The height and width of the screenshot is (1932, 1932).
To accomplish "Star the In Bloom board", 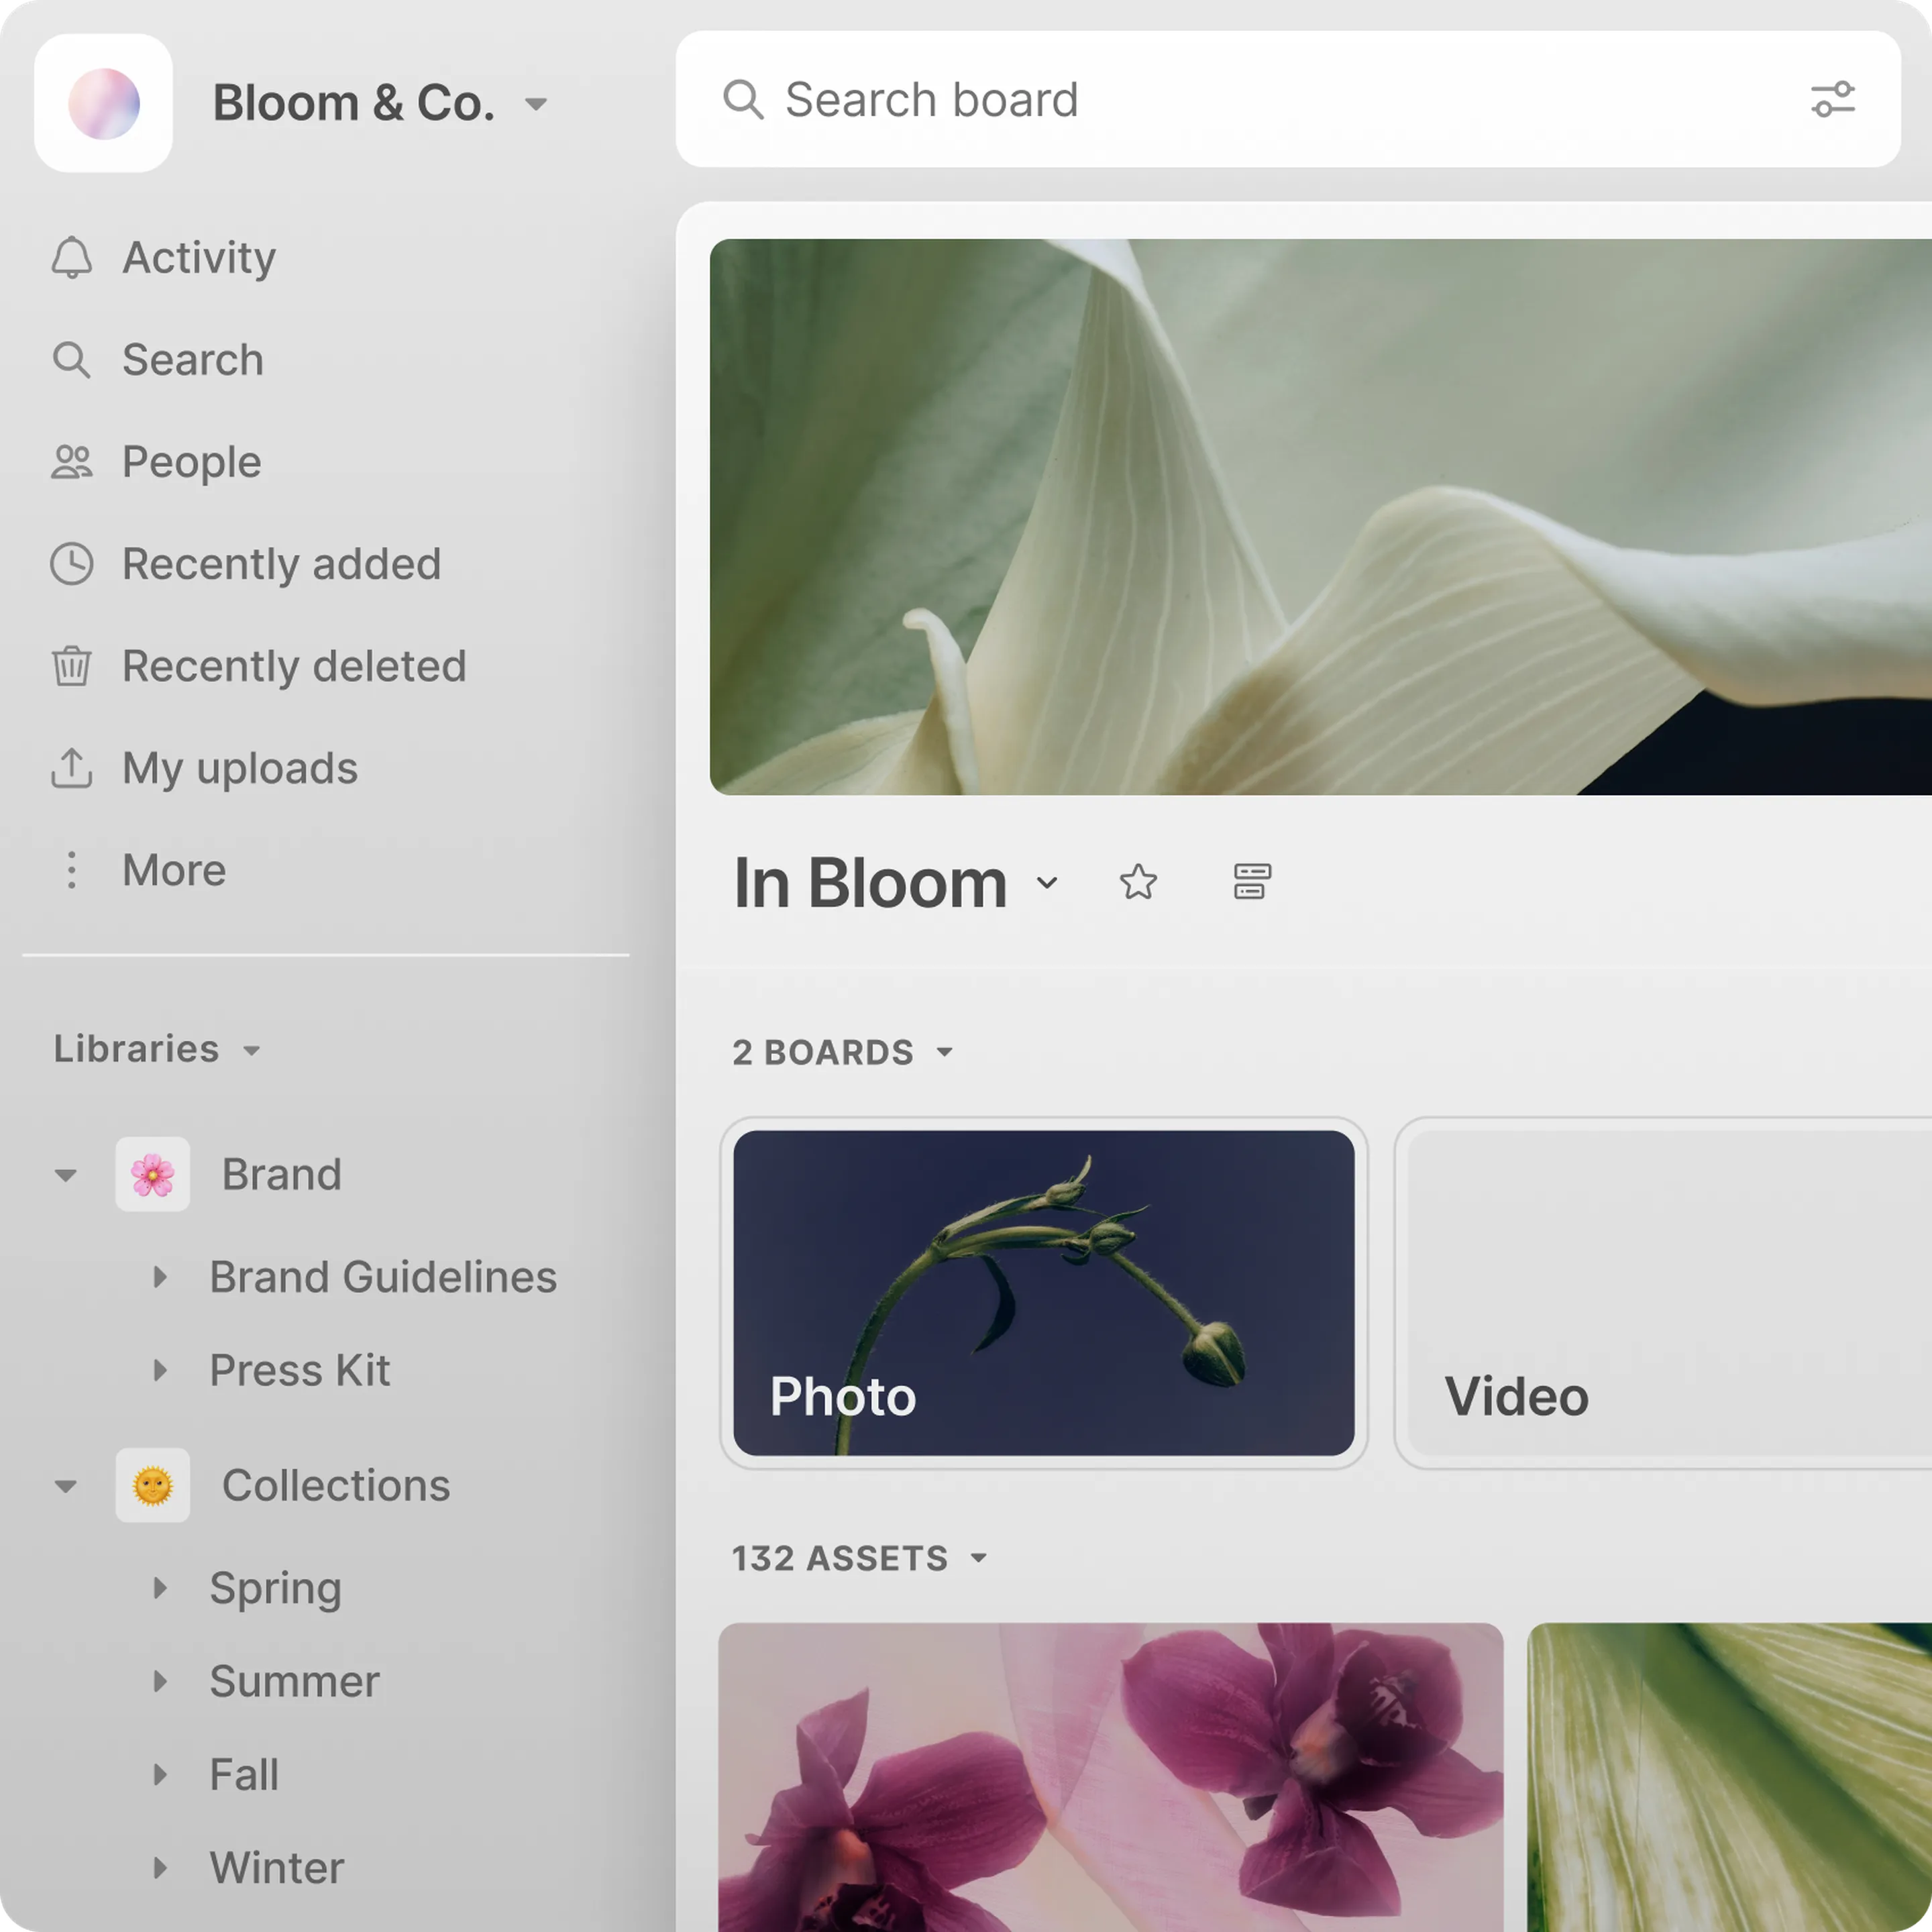I will 1138,882.
